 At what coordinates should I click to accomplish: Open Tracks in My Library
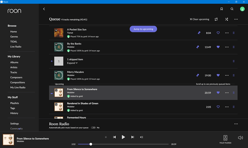(x=14, y=72)
